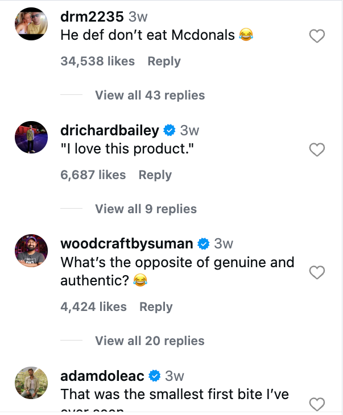Image resolution: width=343 pixels, height=415 pixels.
Task: Visit the woodcraftbysuman username link
Action: [127, 244]
